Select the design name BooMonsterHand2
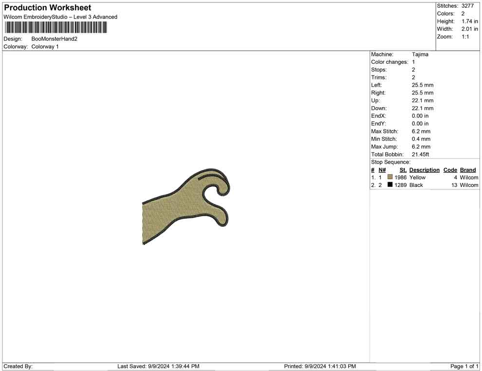The image size is (482, 371). tap(55, 39)
